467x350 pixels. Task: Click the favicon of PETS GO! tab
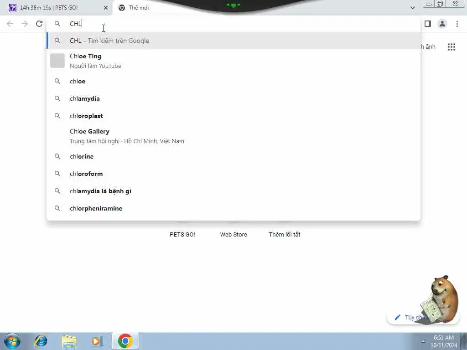(12, 8)
